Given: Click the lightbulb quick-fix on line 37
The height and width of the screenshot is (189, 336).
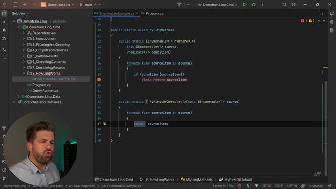Looking at the screenshot, I should pos(104,124).
